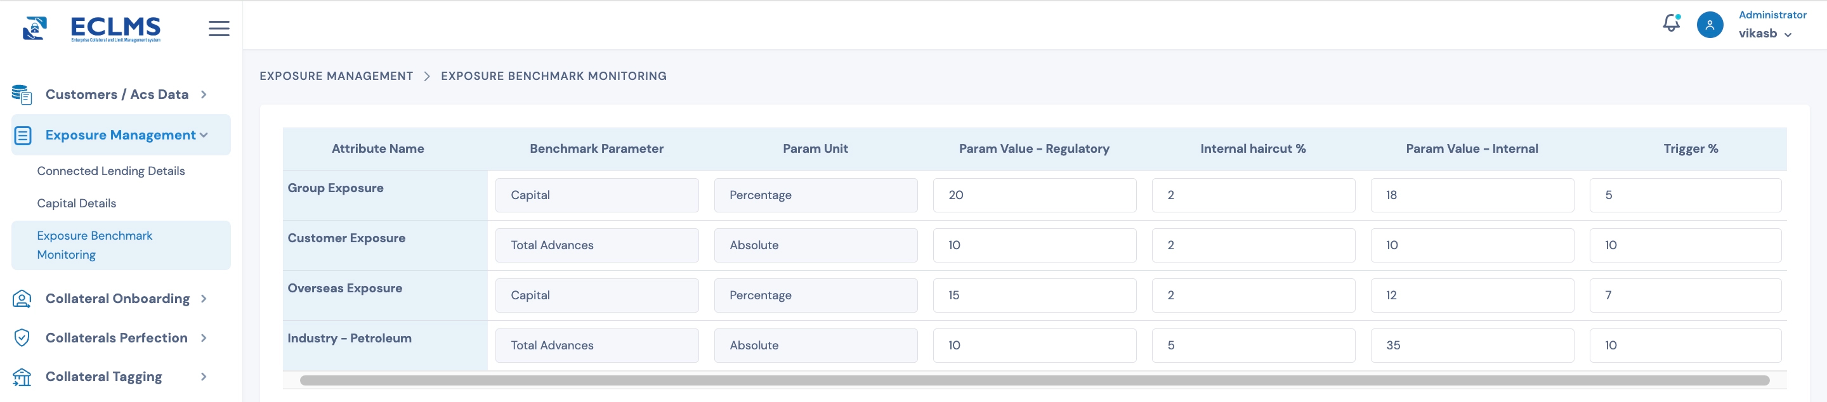Viewport: 1827px width, 402px height.
Task: Click the horizontal scrollbar below the table
Action: point(1033,380)
